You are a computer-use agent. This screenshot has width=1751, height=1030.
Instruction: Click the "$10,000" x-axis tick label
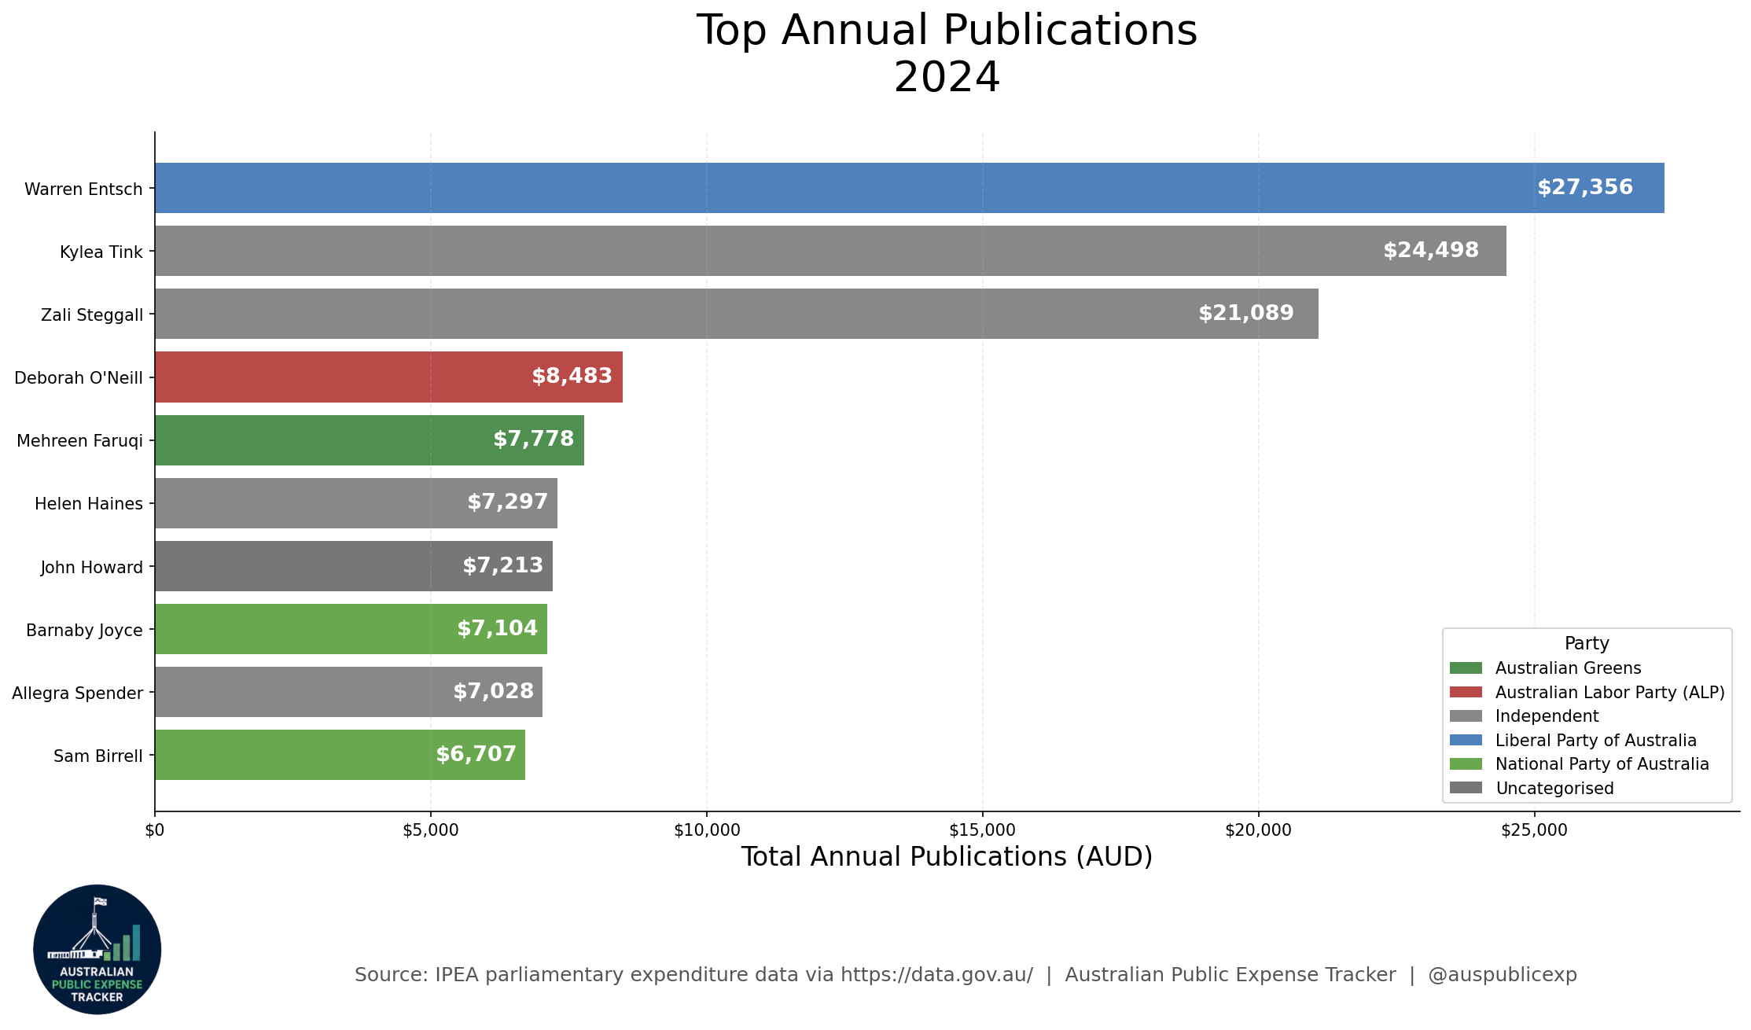(x=707, y=831)
